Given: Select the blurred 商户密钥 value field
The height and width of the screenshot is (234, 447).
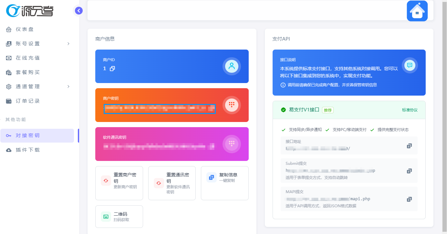Looking at the screenshot, I should (x=160, y=109).
